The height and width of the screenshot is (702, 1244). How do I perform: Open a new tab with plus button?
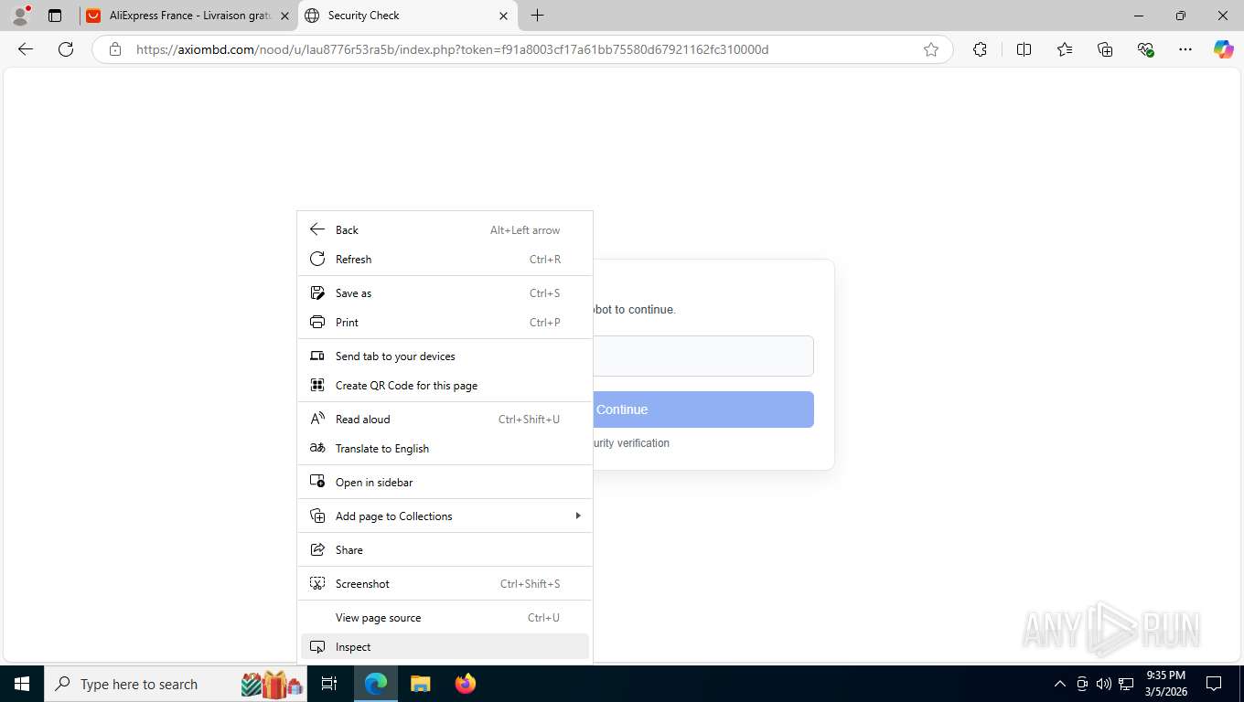pos(538,16)
